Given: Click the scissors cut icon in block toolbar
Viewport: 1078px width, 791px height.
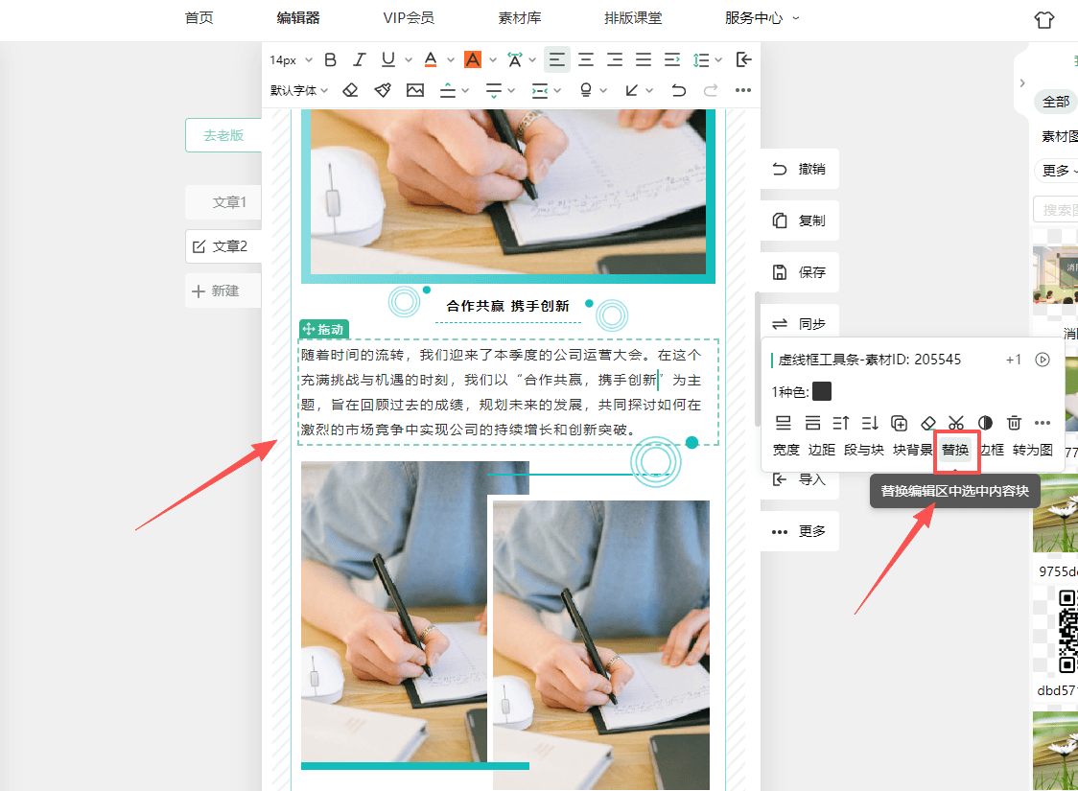Looking at the screenshot, I should point(956,423).
